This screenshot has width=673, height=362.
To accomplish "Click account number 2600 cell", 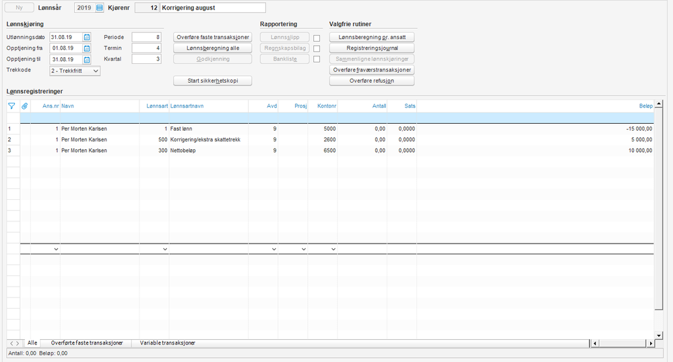I will click(323, 139).
